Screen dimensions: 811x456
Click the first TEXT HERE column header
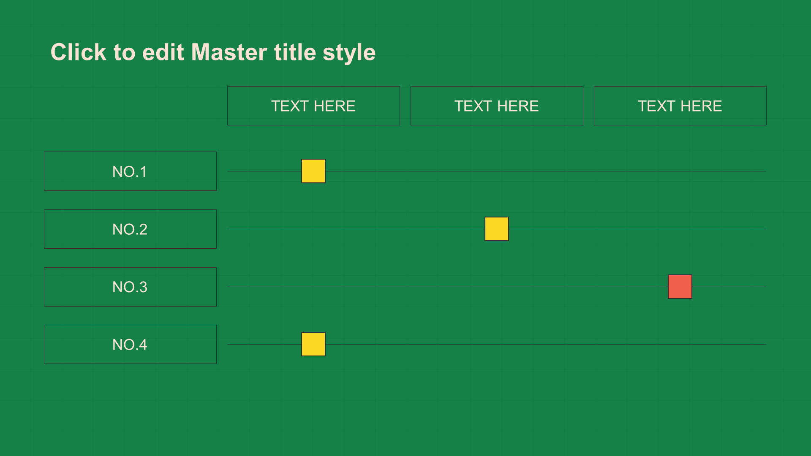[313, 104]
